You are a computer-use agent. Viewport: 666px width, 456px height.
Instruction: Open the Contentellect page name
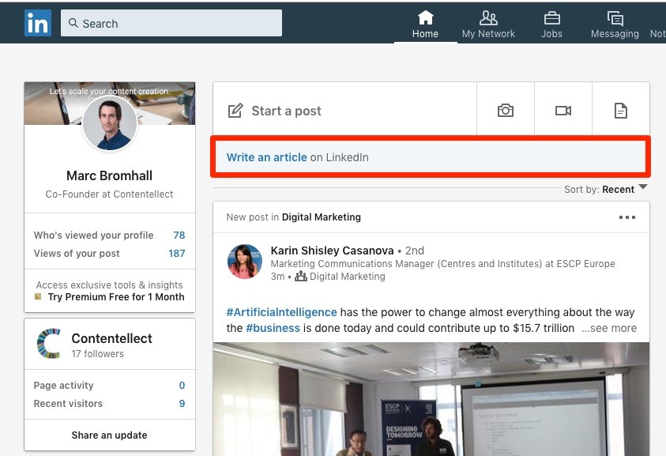(x=111, y=338)
